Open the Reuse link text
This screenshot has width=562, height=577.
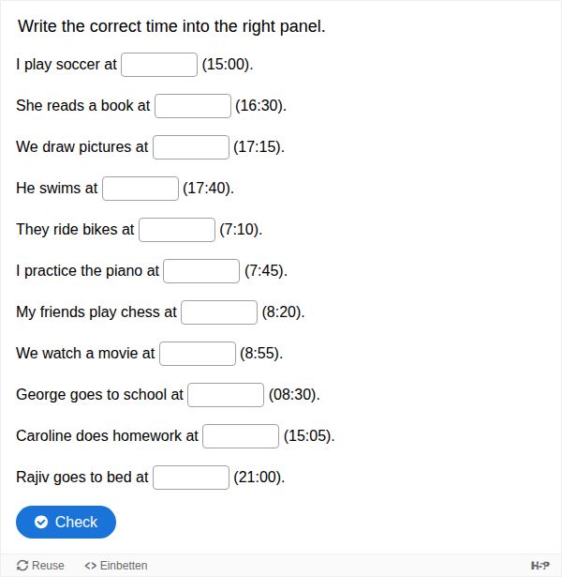click(x=48, y=566)
